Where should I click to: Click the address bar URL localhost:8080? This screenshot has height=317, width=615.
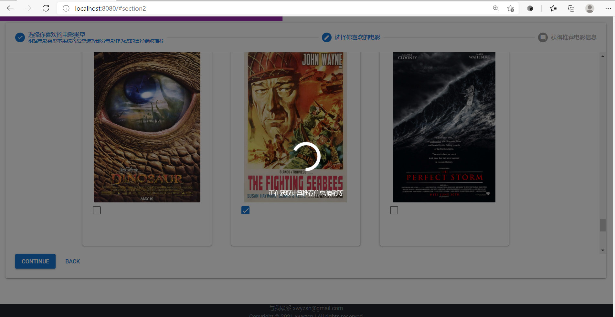tap(110, 8)
